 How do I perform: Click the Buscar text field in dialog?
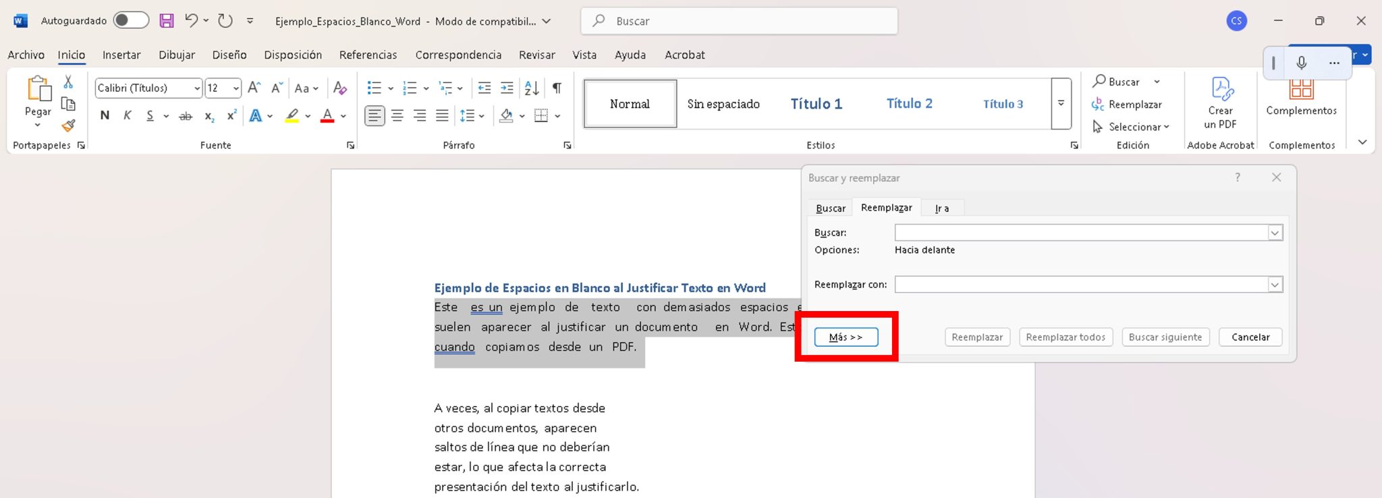click(x=1082, y=233)
